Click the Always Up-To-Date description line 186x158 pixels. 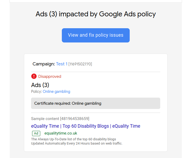(x=74, y=139)
